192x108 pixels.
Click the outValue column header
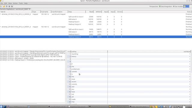[149, 52]
